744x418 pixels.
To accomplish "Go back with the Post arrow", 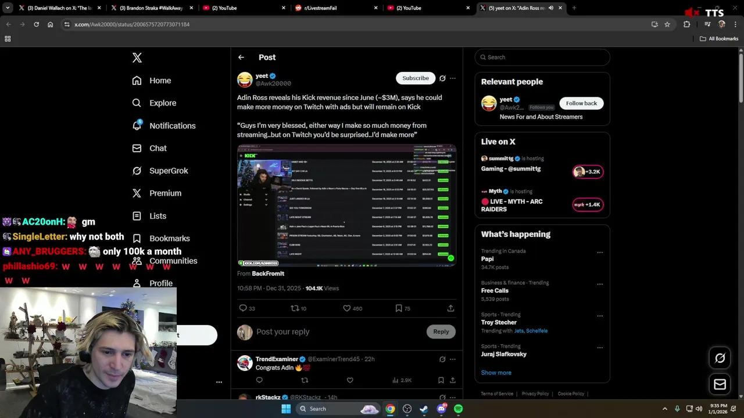I will pyautogui.click(x=241, y=57).
